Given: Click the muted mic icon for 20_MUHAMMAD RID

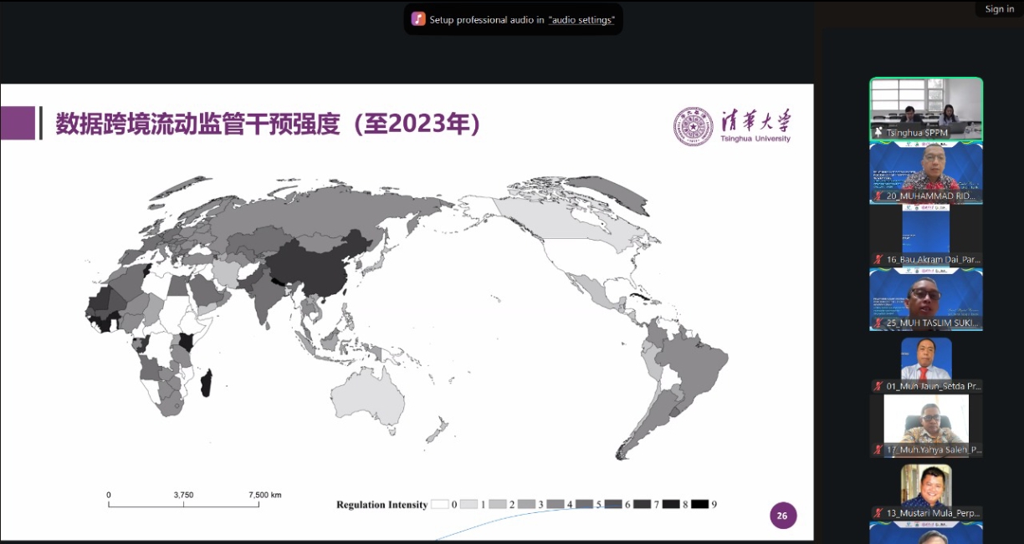Looking at the screenshot, I should pyautogui.click(x=878, y=196).
